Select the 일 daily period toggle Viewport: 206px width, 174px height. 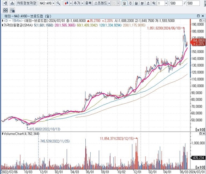click(x=124, y=3)
